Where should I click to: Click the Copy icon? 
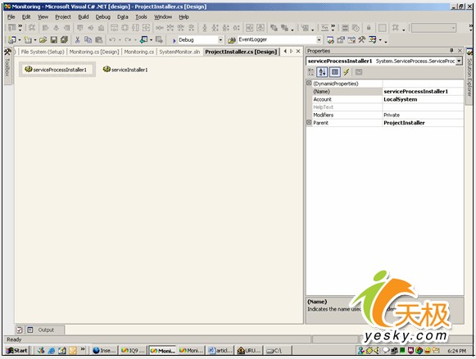(88, 40)
